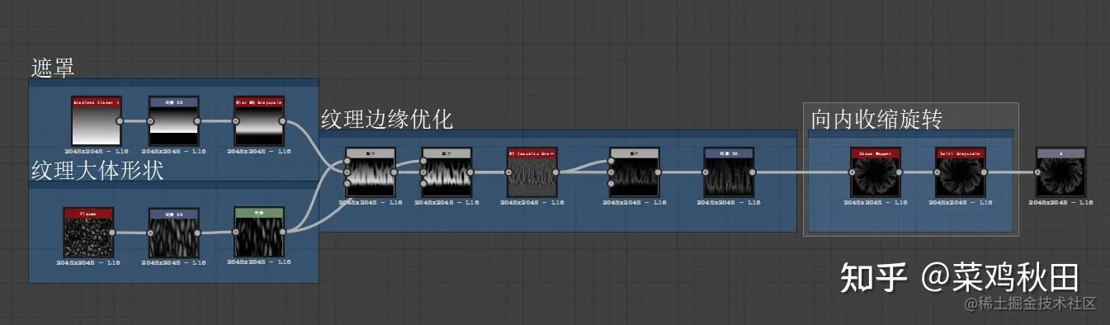
Task: Click the Blur HQ Grayscale input pin
Action: tap(235, 120)
